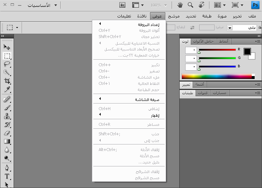262x188 pixels.
Task: Select the Eraser tool
Action: 7,133
